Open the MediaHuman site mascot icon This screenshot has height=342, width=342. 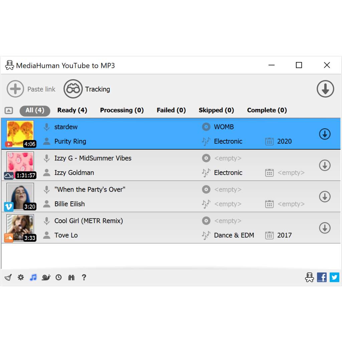coord(309,278)
